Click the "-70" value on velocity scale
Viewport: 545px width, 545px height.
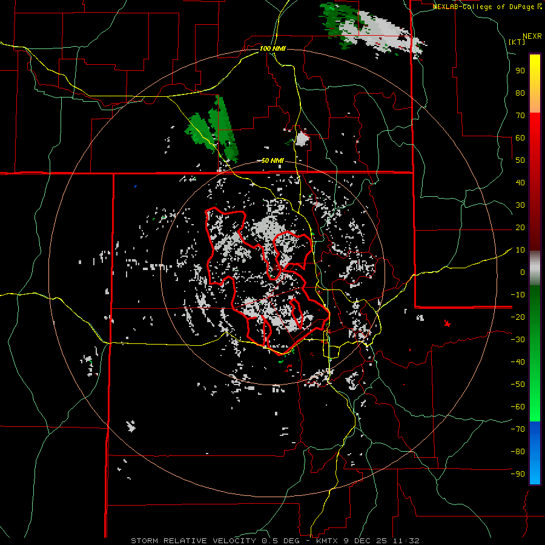[518, 429]
